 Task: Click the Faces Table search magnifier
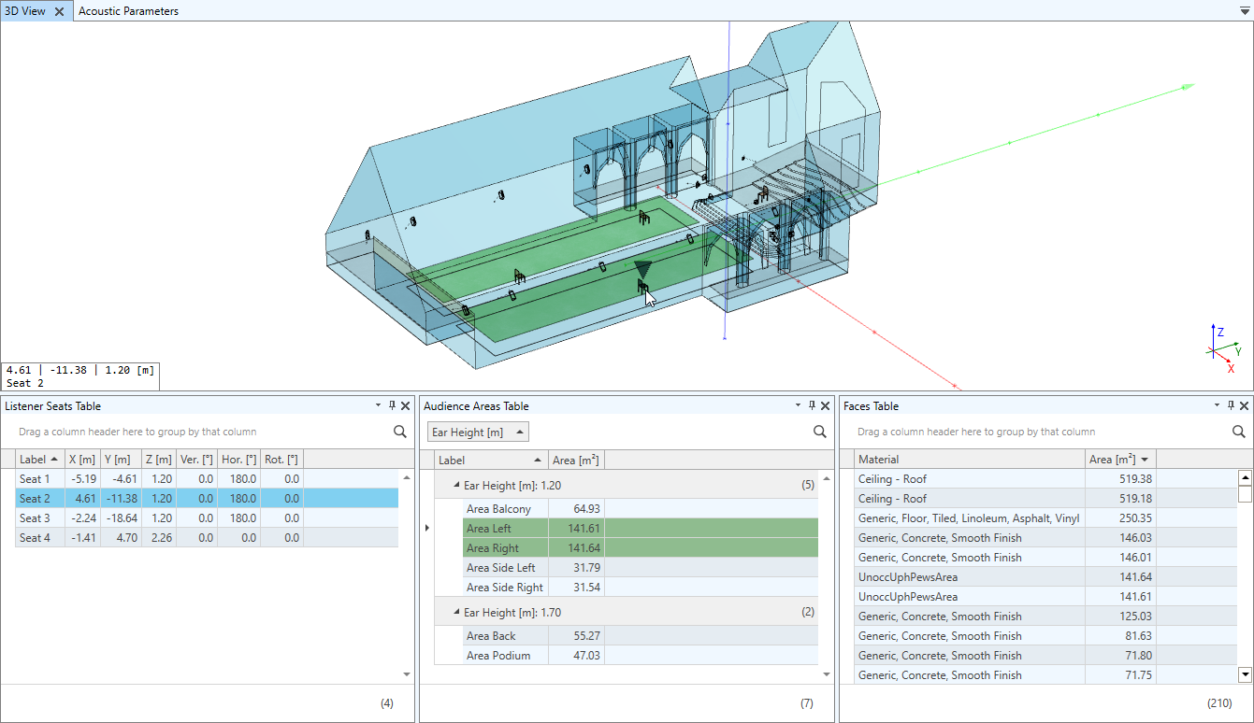coord(1239,432)
